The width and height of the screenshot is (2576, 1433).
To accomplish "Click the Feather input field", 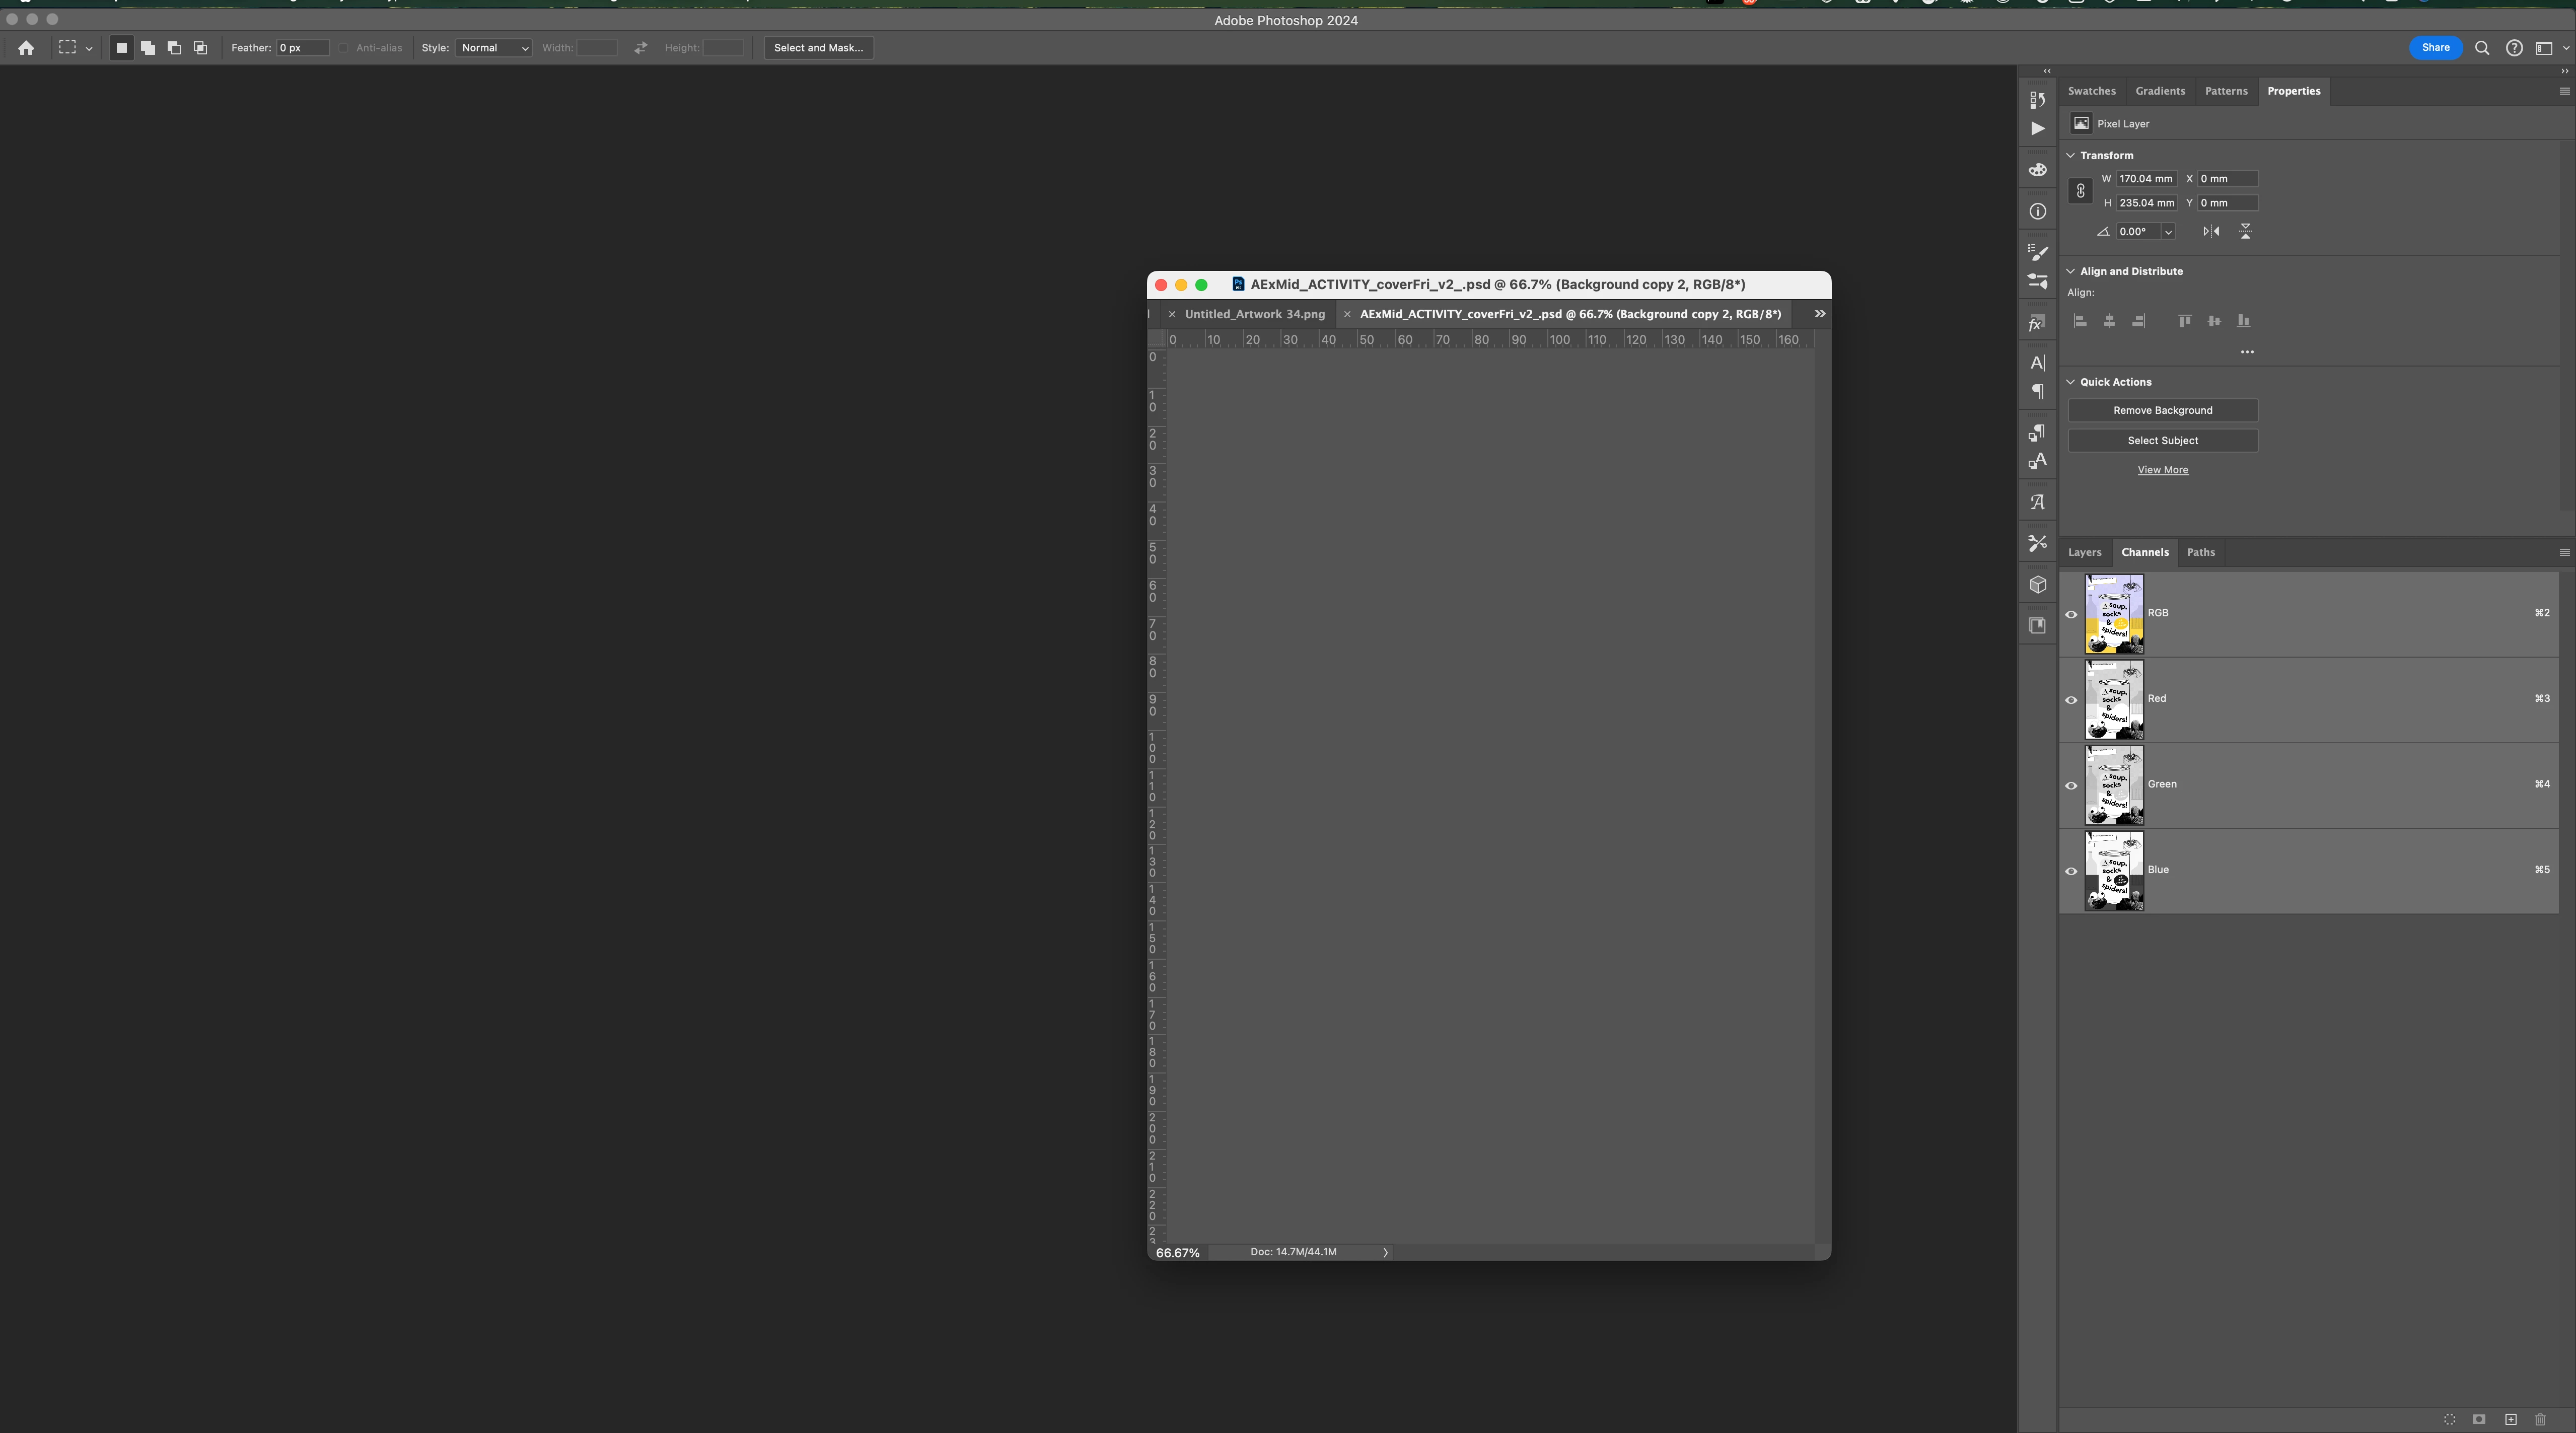I will point(303,48).
